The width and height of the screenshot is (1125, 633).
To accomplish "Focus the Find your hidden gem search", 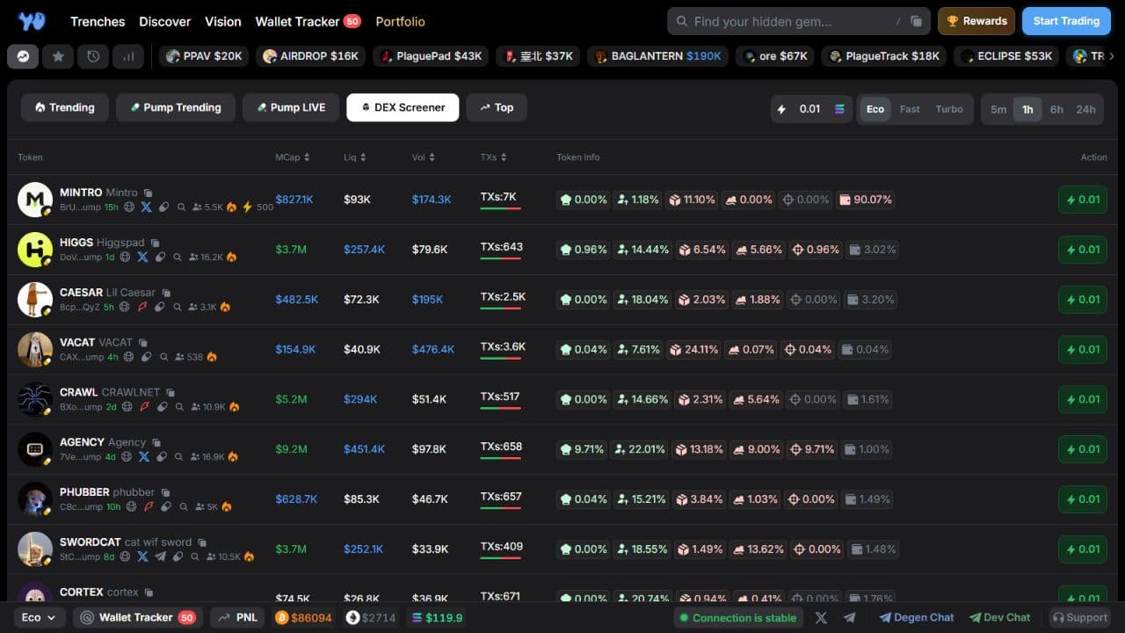I will click(797, 21).
